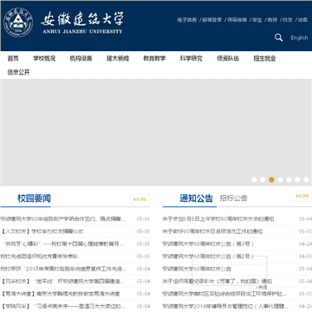Open the 建大新闻 navigation menu
The height and width of the screenshot is (312, 312).
click(x=118, y=58)
